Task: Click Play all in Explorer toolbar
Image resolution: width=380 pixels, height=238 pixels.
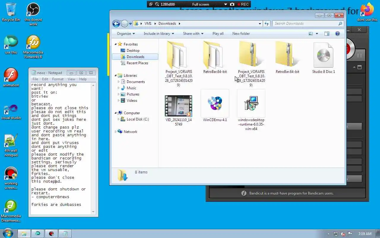Action: pos(218,34)
